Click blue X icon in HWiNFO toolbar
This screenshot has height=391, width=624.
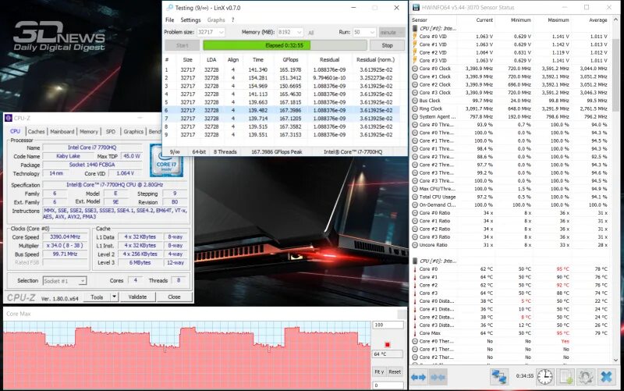[x=607, y=376]
